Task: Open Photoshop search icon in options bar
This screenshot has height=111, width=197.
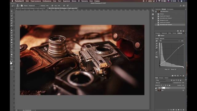Action: (x=181, y=6)
